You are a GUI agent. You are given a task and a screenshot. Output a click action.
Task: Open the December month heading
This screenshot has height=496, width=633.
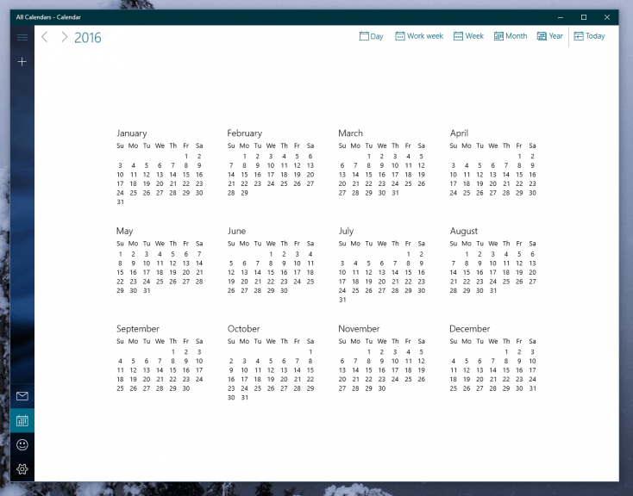(469, 329)
